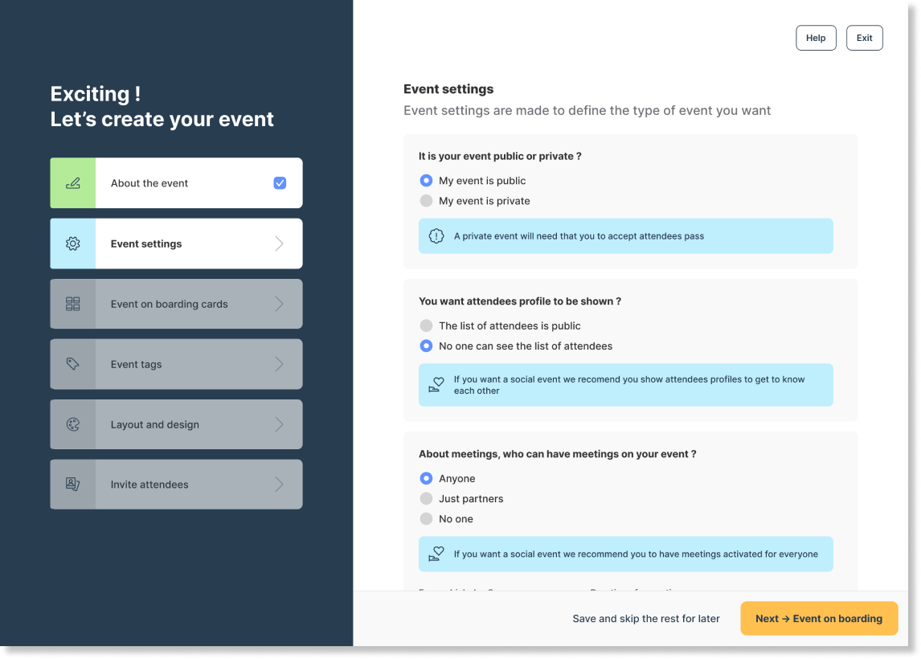Click the heart-hand icon in attendees profile tip
The width and height of the screenshot is (921, 659).
(436, 385)
